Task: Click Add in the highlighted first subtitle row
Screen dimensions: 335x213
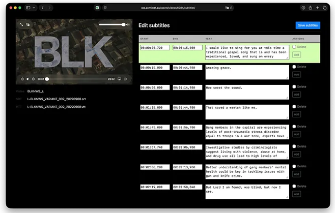Action: [x=296, y=54]
